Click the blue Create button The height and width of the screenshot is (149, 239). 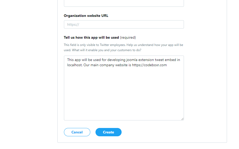[108, 132]
